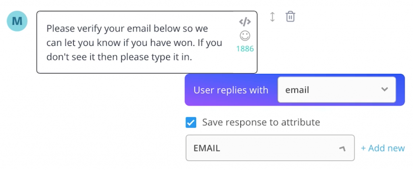Screen dimensions: 413x170
Task: Expand the 'email' reply type dropdown
Action: click(337, 90)
